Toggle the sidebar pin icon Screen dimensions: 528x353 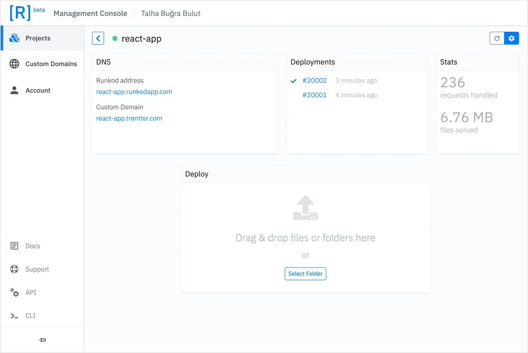pyautogui.click(x=42, y=340)
